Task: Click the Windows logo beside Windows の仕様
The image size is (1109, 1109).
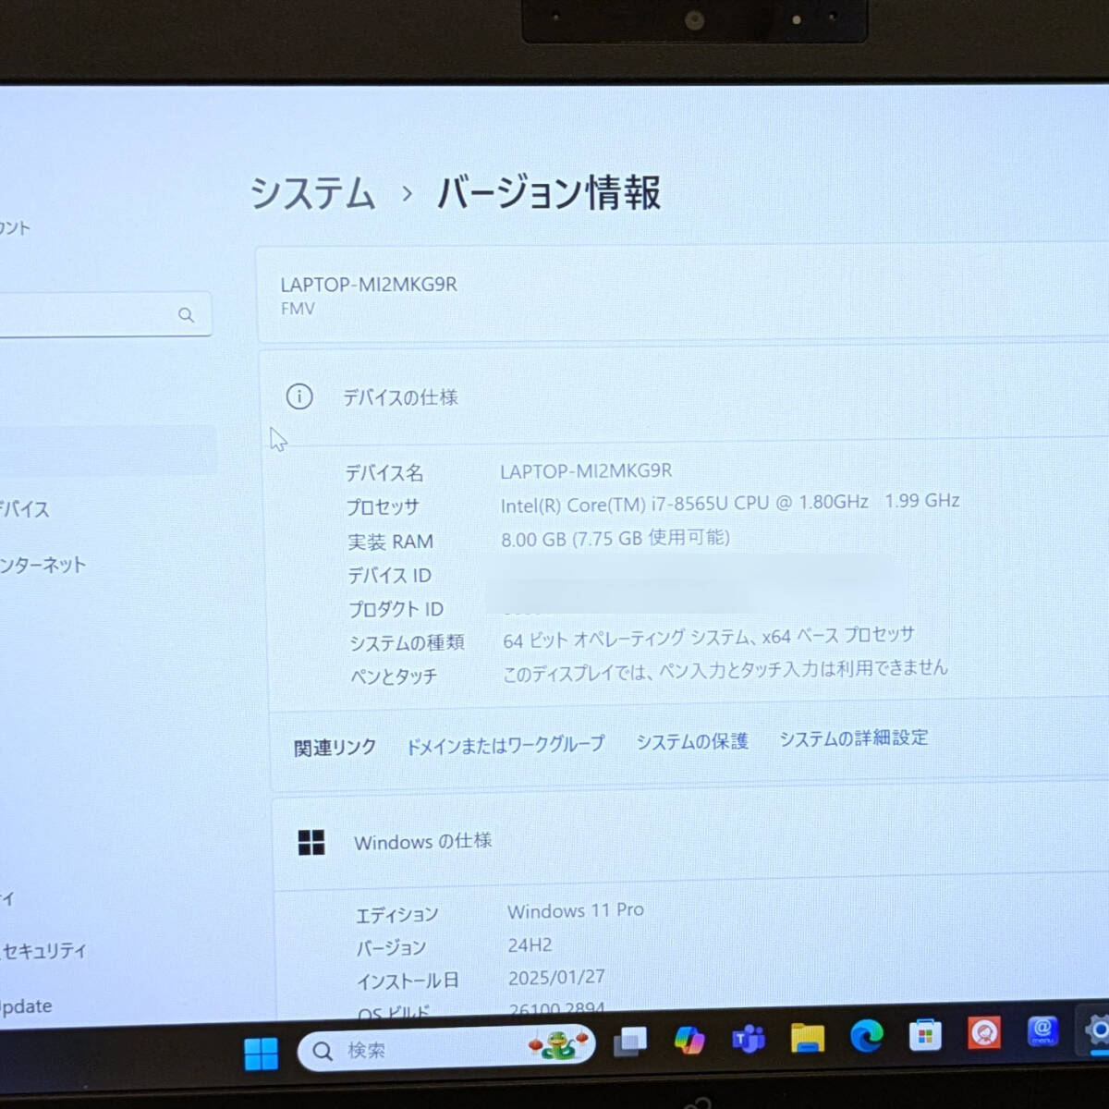Action: [311, 842]
